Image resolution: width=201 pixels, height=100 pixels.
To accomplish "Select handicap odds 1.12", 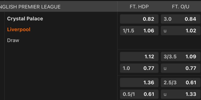I will 139,56.
